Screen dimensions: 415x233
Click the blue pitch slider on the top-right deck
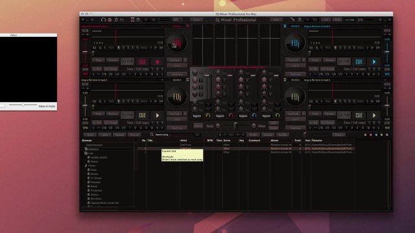(387, 52)
